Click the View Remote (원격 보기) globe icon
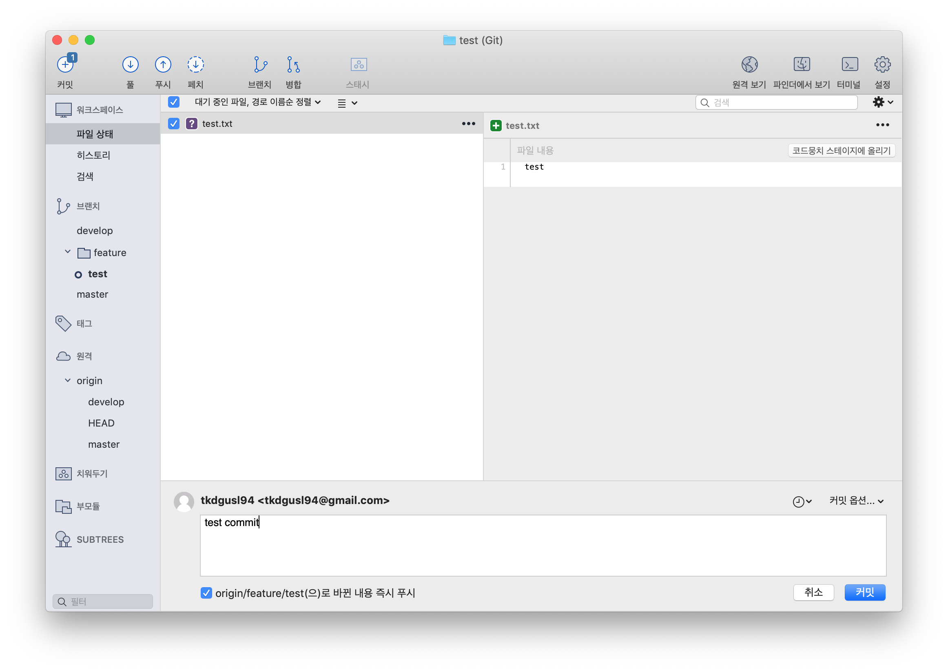 tap(749, 64)
